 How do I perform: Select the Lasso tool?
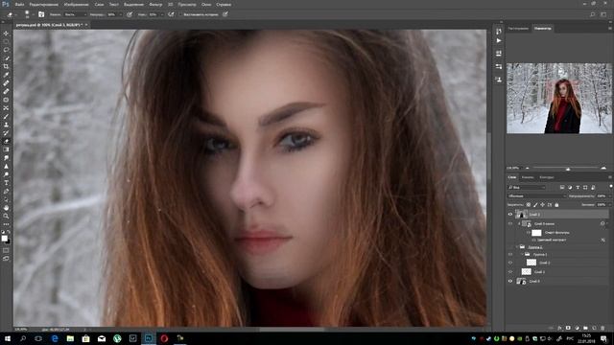tap(6, 50)
